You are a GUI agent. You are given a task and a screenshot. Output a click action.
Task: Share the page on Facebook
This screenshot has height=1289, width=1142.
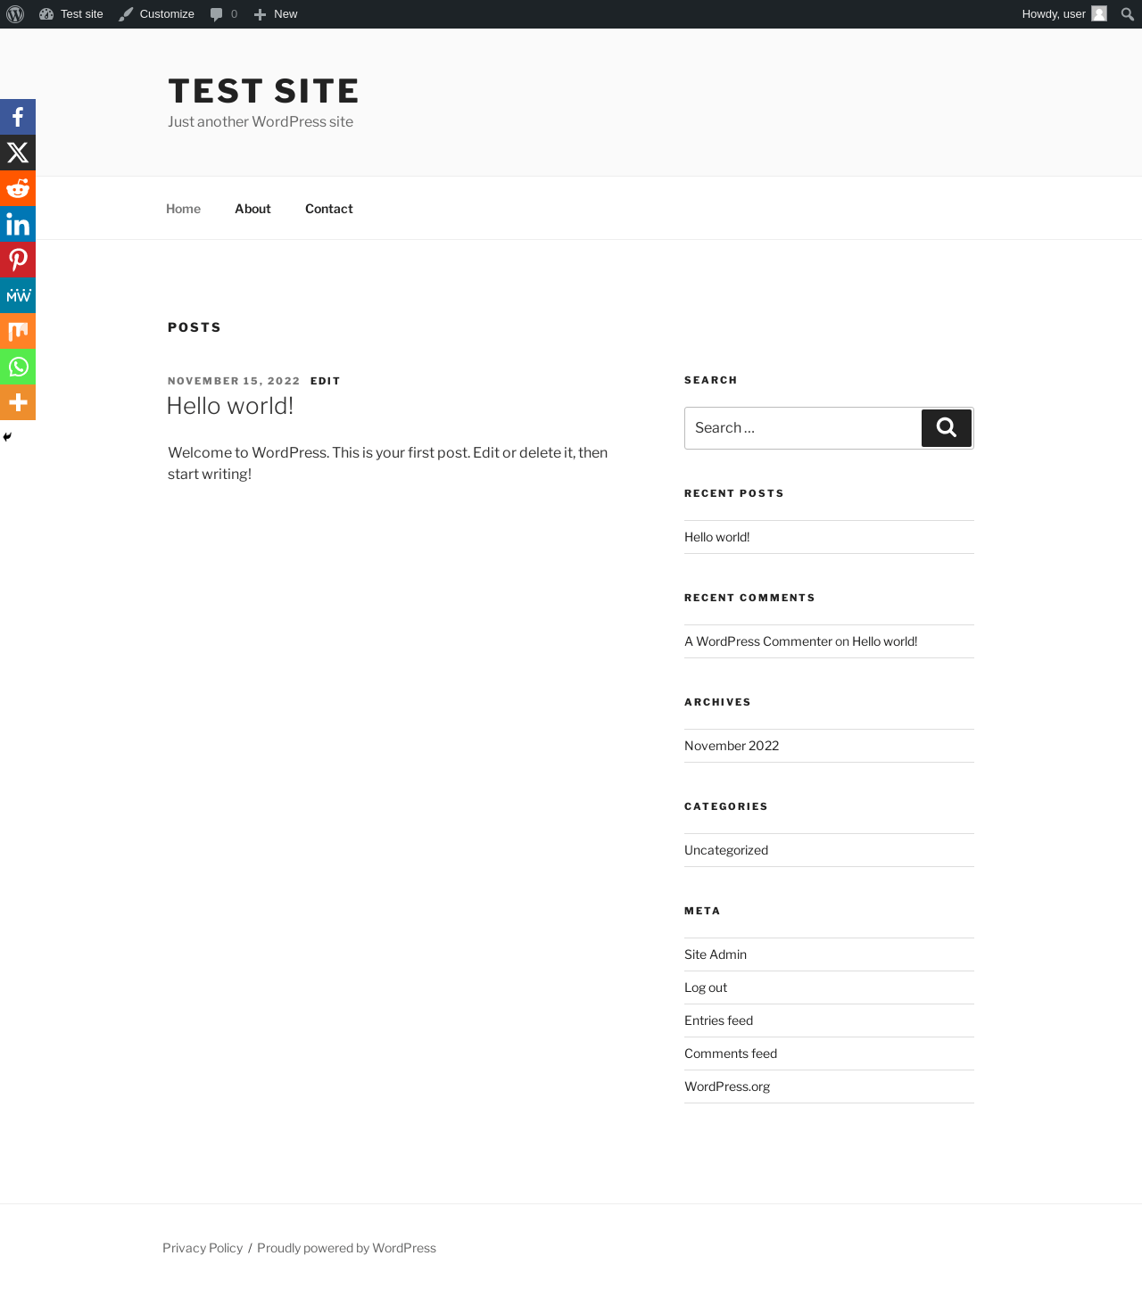pyautogui.click(x=18, y=117)
